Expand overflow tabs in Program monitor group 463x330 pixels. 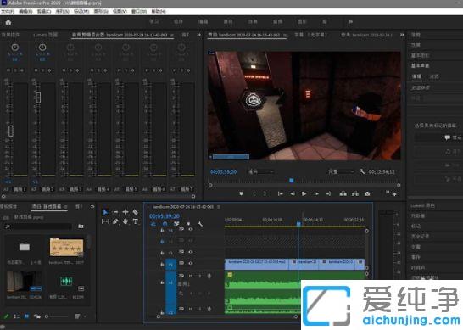402,35
